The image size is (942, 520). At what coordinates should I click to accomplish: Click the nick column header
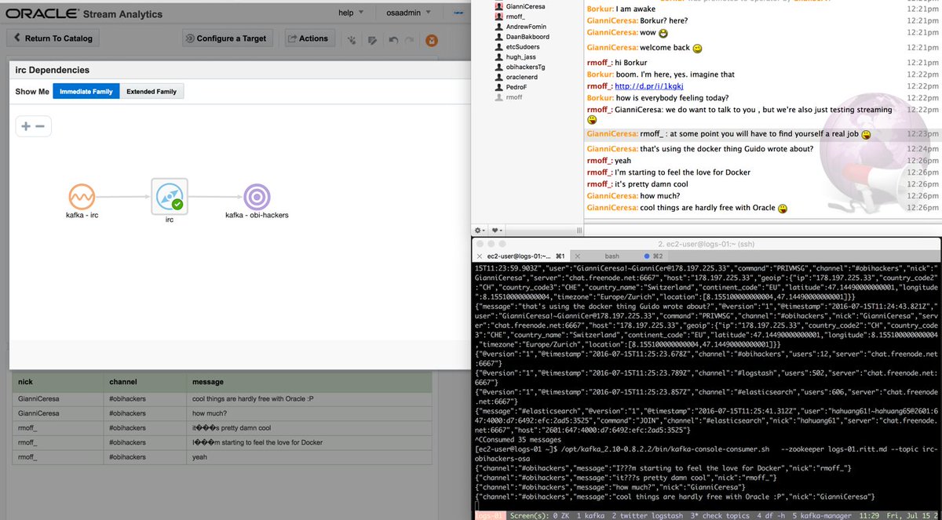(59, 381)
